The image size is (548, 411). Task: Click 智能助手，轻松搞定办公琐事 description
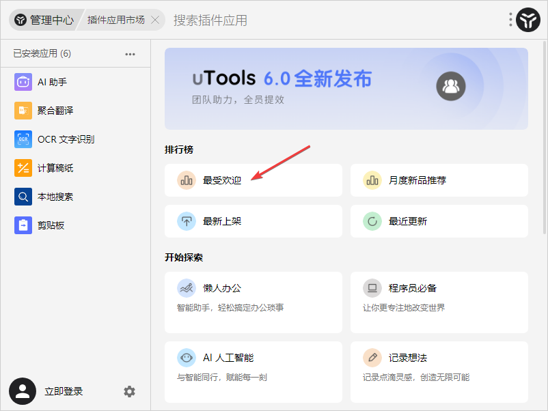230,308
